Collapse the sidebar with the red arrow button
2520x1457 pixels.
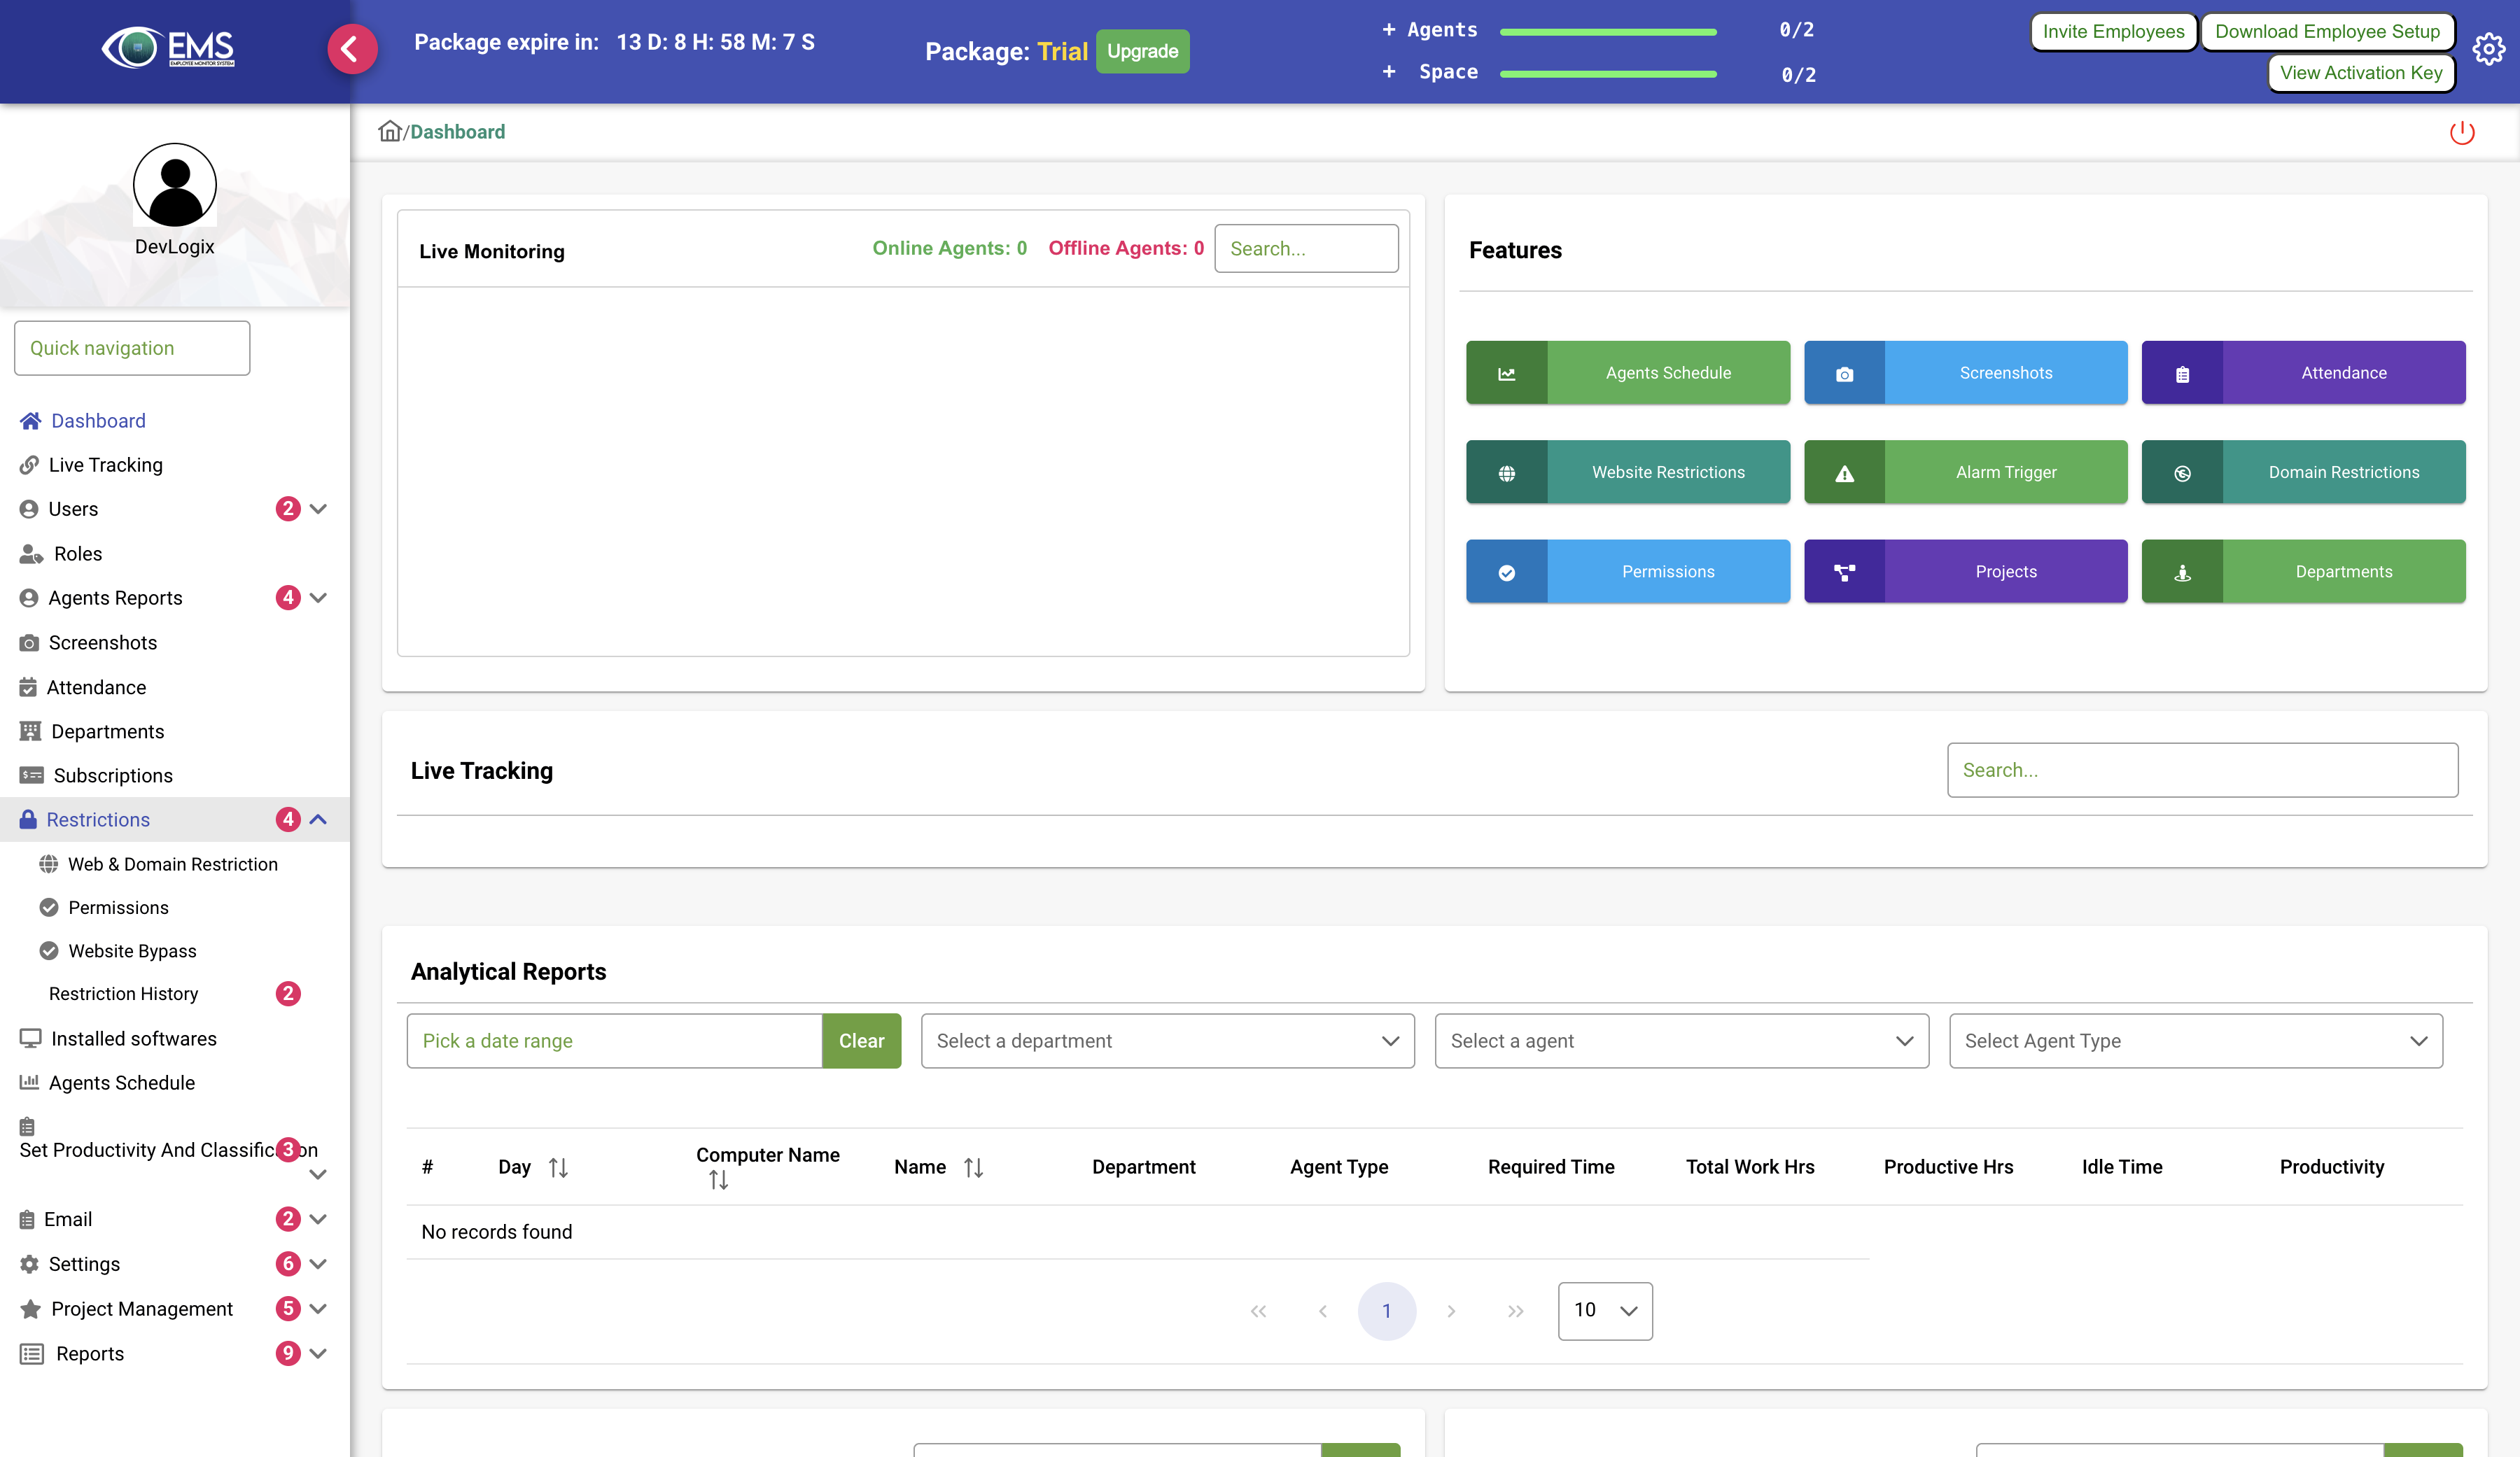[x=352, y=48]
